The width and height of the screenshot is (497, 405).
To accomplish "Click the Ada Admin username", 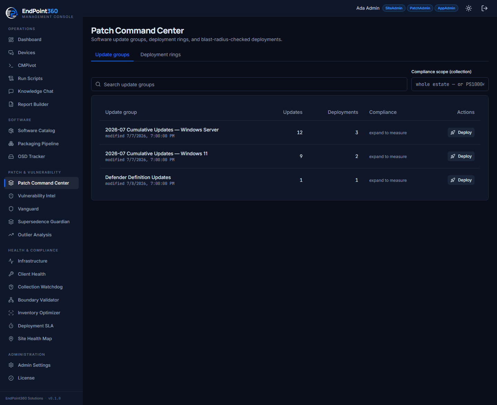I will [368, 8].
